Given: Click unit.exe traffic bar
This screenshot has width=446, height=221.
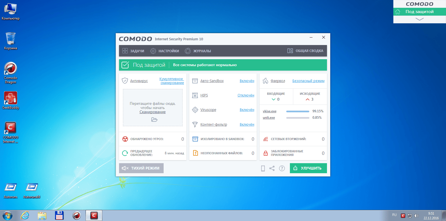Looking at the screenshot, I should [298, 118].
